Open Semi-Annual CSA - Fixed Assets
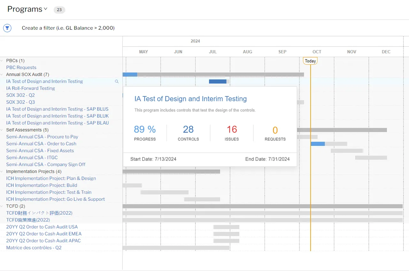 [x=40, y=151]
